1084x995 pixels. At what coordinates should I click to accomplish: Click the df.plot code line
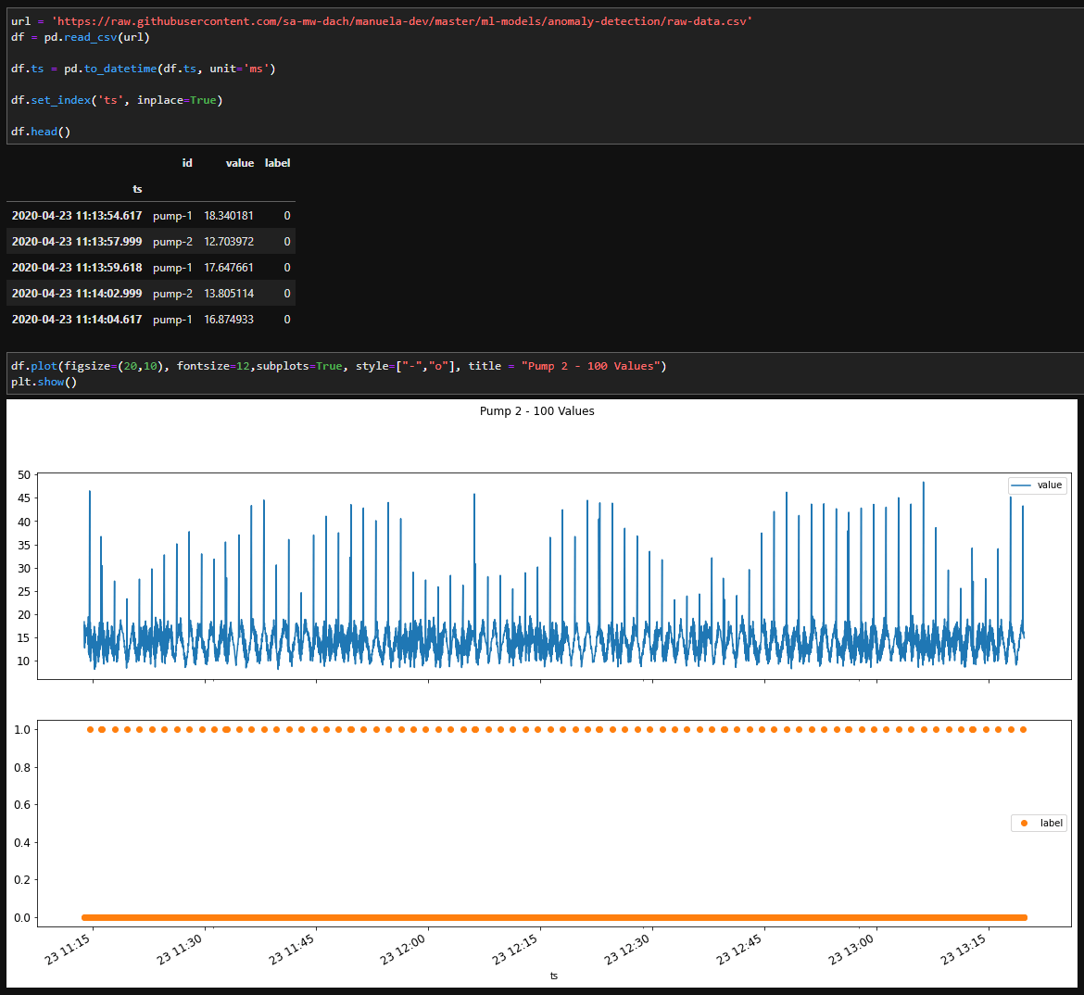pyautogui.click(x=339, y=366)
